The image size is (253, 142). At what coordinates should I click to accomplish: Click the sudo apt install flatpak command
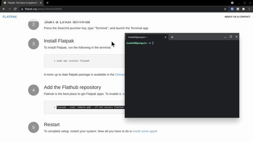click(x=73, y=61)
